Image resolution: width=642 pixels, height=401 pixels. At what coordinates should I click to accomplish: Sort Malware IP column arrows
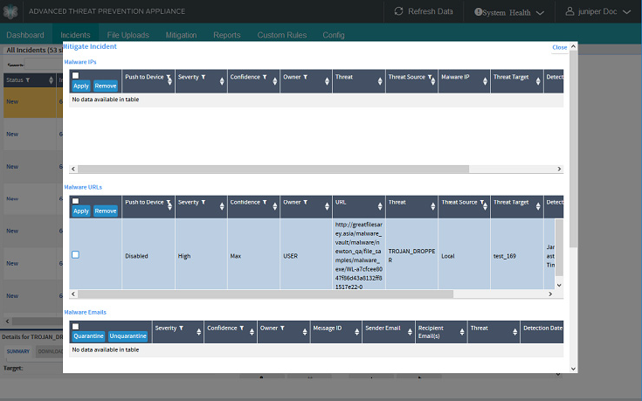(x=485, y=81)
